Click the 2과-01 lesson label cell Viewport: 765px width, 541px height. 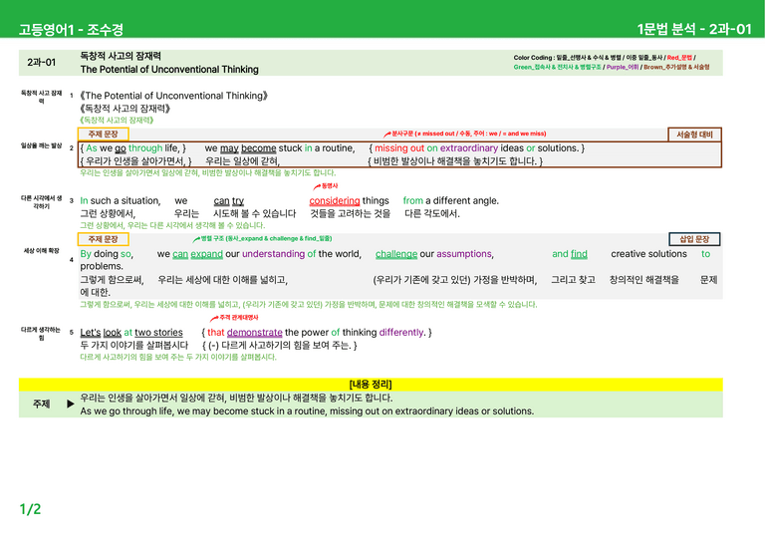pos(42,63)
